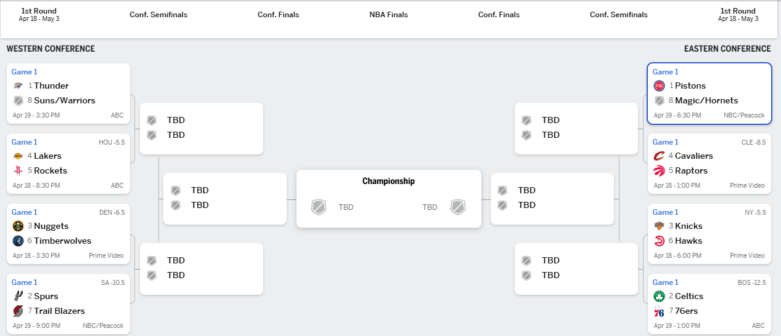
Task: Click the Nuggets team logo
Action: pos(18,226)
